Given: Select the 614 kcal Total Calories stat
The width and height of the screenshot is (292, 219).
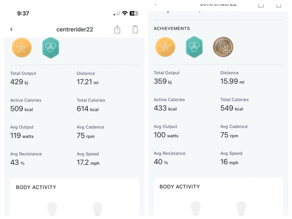Looking at the screenshot, I should click(87, 109).
